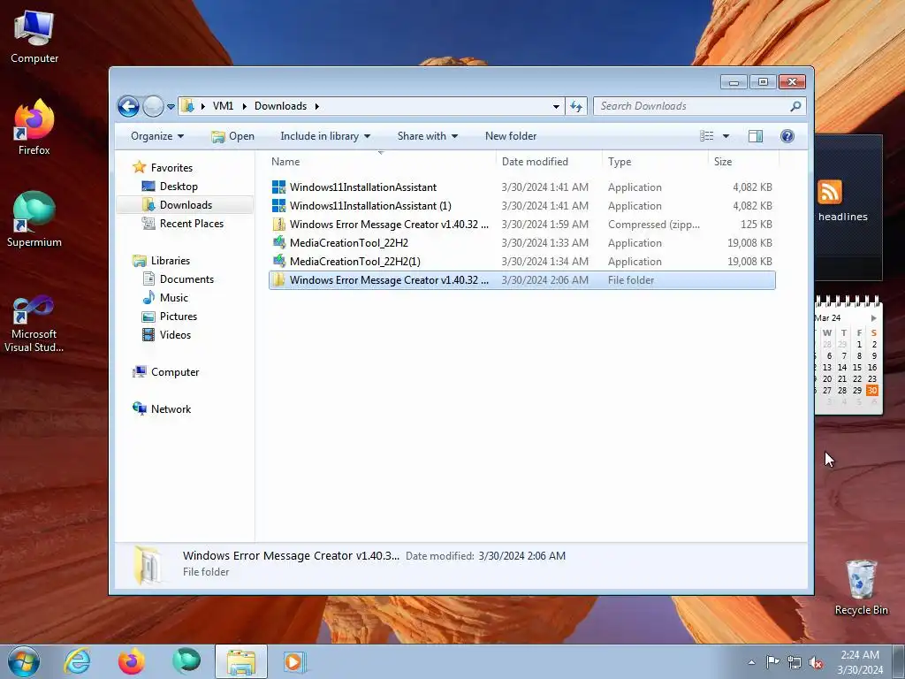Viewport: 905px width, 679px height.
Task: Select the Supermium desktop shortcut
Action: pos(34,219)
